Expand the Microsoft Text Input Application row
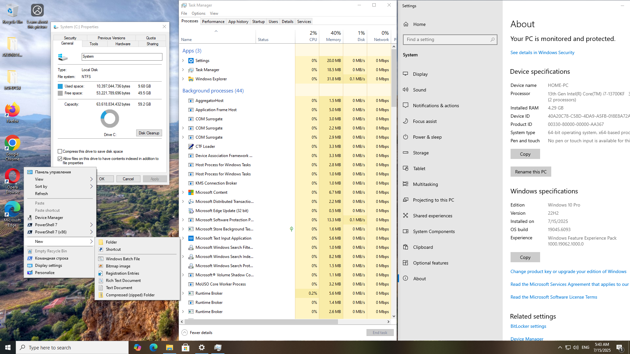The width and height of the screenshot is (630, 354). coord(183,238)
